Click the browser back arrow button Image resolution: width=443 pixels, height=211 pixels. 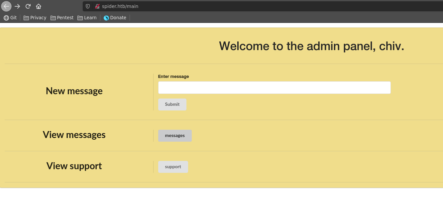[6, 6]
